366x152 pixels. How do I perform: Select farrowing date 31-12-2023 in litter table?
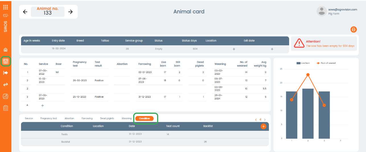tap(145, 97)
